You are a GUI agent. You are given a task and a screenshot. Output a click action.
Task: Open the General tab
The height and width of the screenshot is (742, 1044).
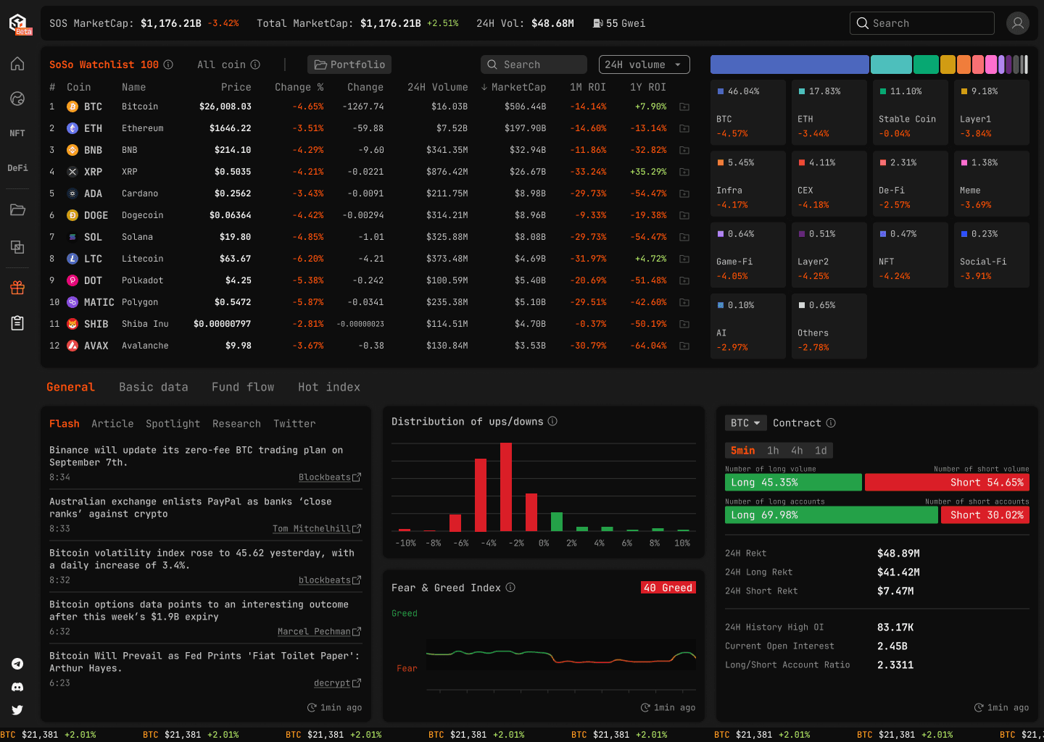point(70,387)
